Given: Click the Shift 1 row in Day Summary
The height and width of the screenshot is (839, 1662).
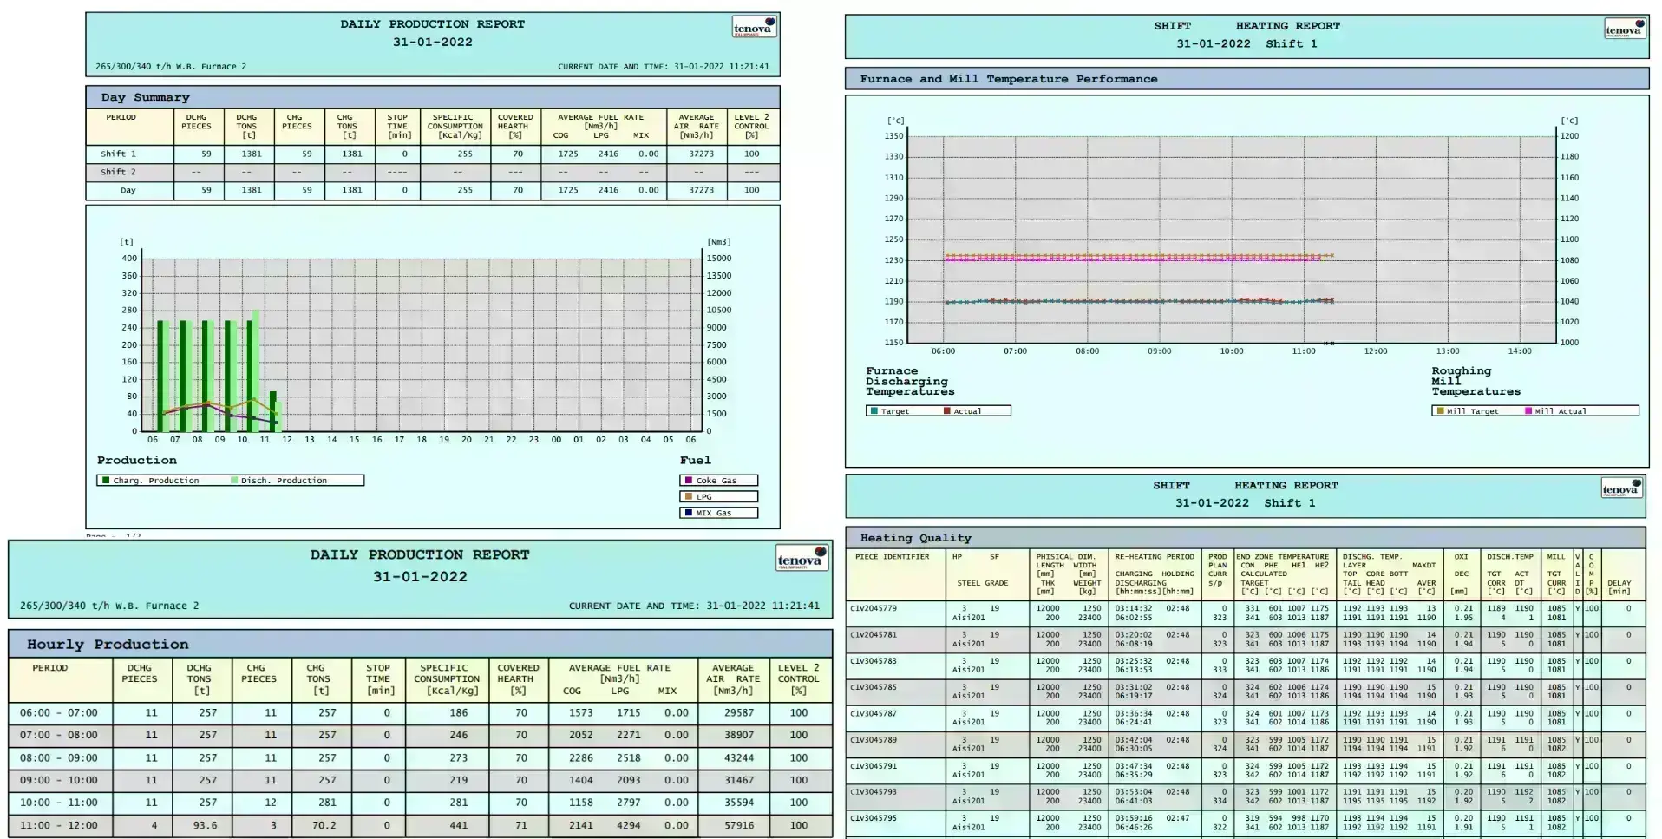Looking at the screenshot, I should 433,154.
